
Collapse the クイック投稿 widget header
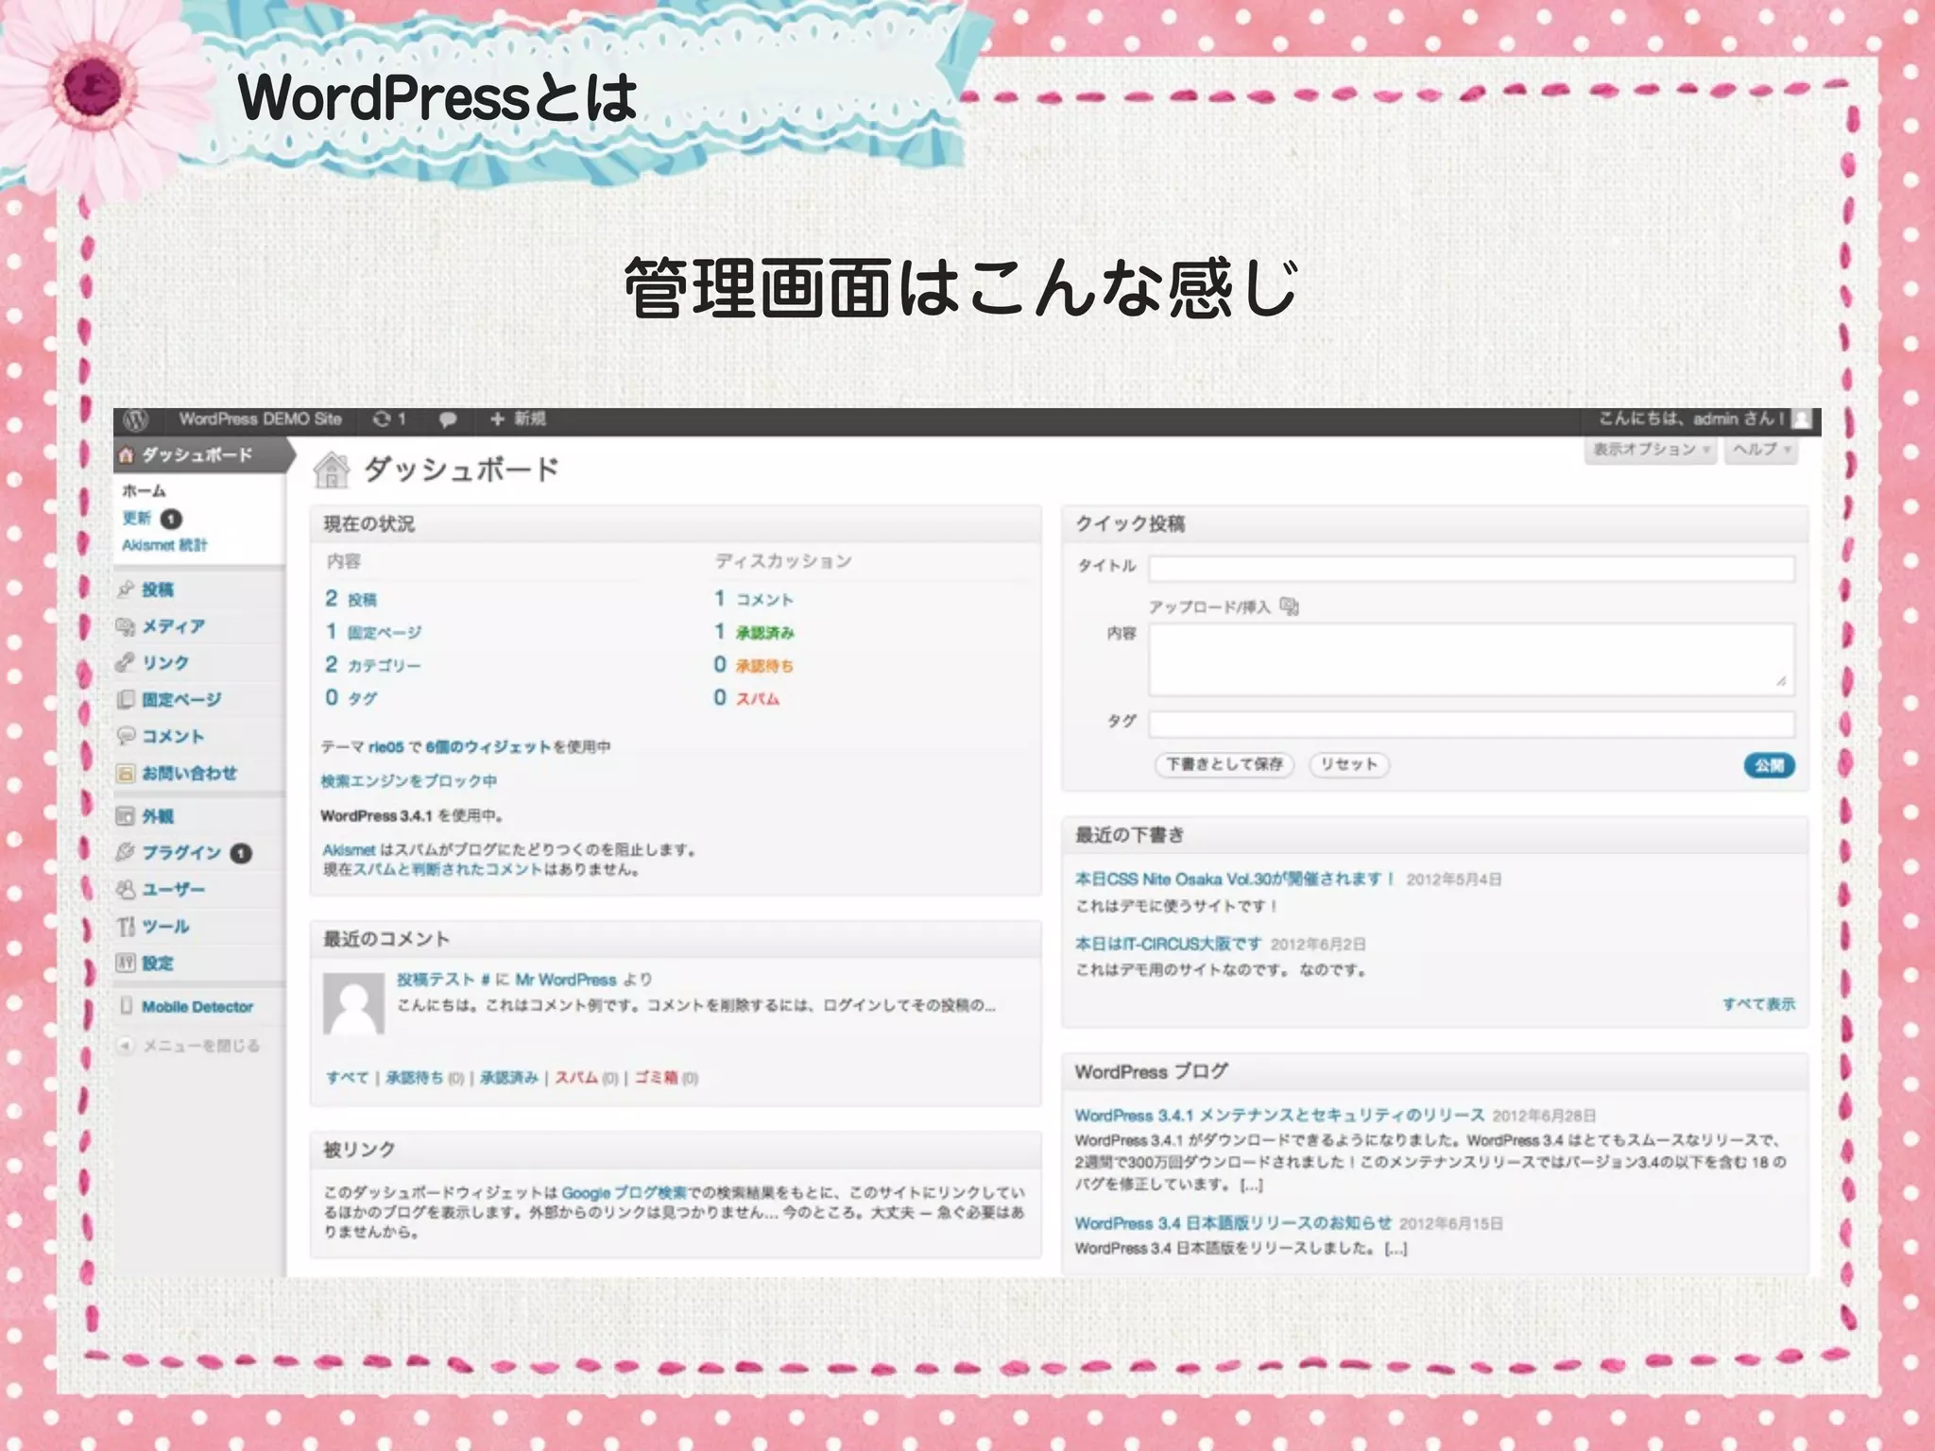coord(1434,524)
